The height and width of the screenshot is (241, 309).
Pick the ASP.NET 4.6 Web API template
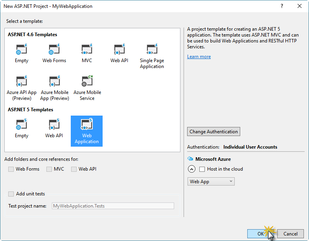tap(119, 53)
